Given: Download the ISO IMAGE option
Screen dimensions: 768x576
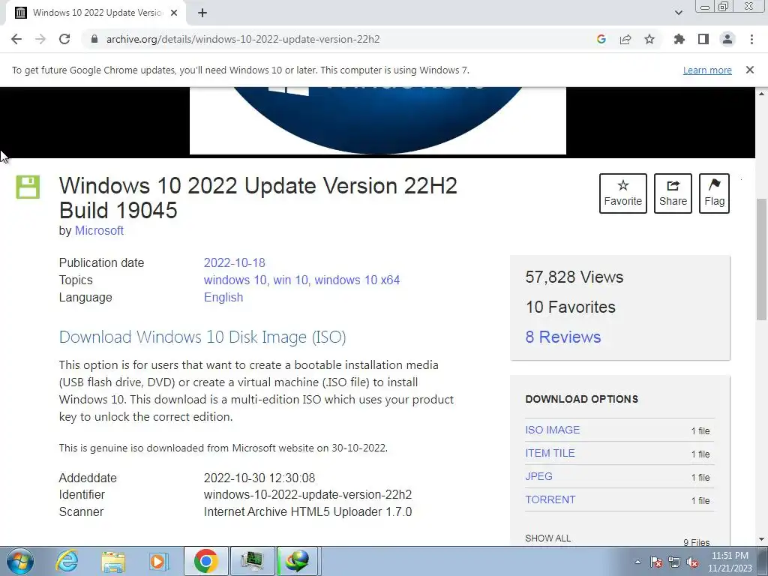Looking at the screenshot, I should [x=553, y=430].
